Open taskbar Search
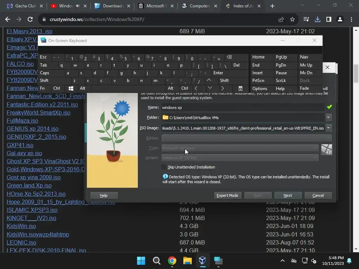 (157, 261)
